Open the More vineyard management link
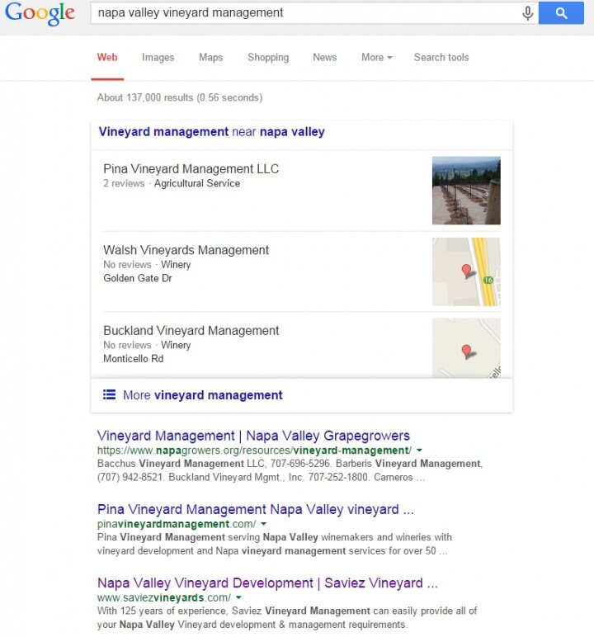The width and height of the screenshot is (594, 637). point(203,395)
